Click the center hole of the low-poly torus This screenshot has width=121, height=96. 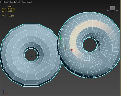tap(31, 55)
